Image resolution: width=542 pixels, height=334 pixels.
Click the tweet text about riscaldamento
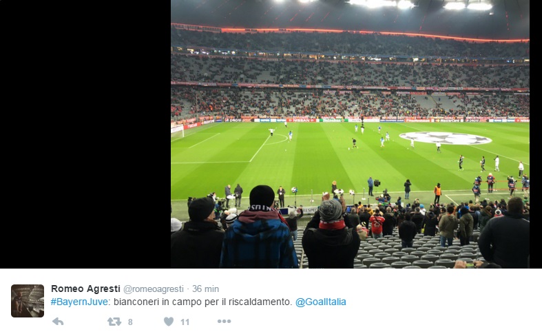tap(203, 302)
